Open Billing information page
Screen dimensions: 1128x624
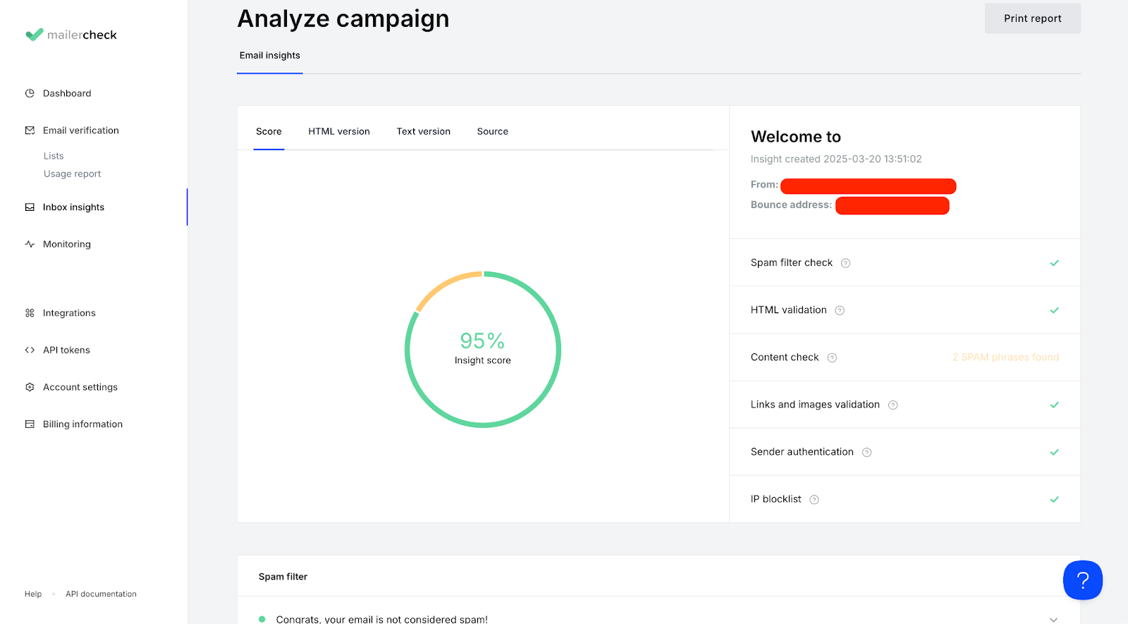82,424
